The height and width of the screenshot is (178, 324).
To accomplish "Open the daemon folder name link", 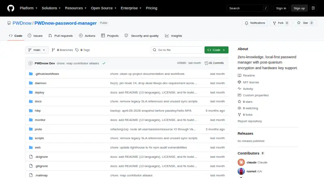I will [40, 83].
